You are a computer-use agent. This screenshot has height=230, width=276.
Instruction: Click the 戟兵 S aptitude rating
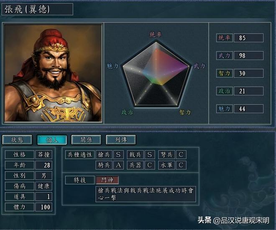click(150, 155)
